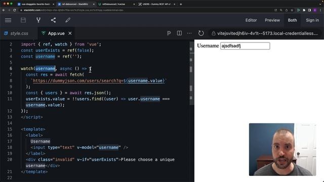Image resolution: width=324 pixels, height=182 pixels.
Task: Reload the preview pane
Action: 201,33
